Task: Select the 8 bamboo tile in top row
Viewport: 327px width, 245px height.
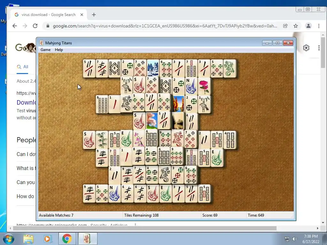Action: click(115, 68)
